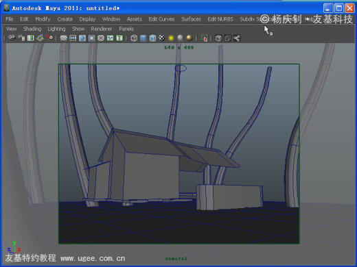This screenshot has height=267, width=357.
Task: Toggle the Image Plane icon
Action: 40,38
